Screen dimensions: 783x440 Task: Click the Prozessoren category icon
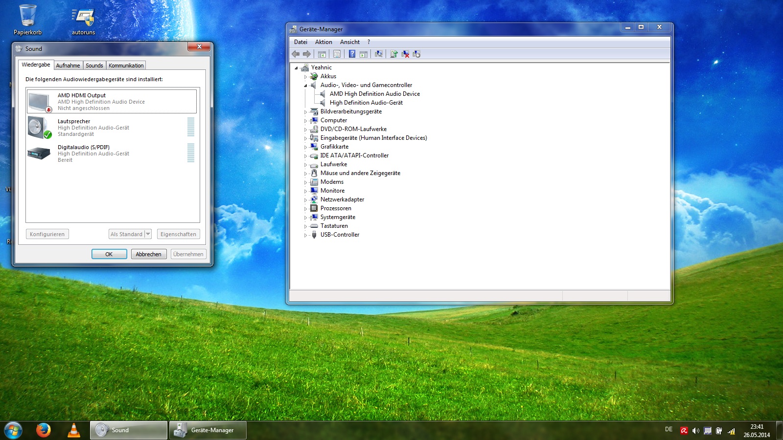pyautogui.click(x=314, y=208)
